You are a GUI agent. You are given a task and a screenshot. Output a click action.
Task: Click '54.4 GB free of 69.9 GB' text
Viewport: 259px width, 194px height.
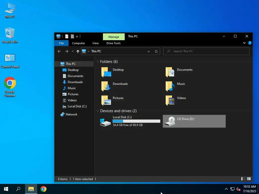tap(128, 125)
